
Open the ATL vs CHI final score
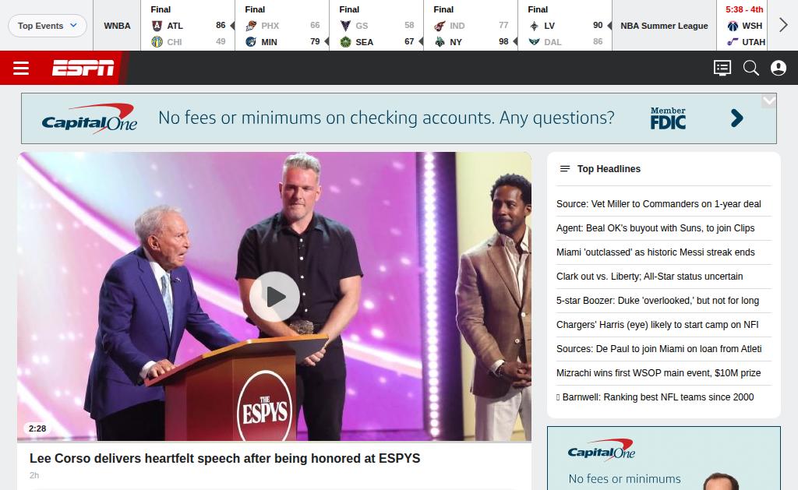coord(188,26)
